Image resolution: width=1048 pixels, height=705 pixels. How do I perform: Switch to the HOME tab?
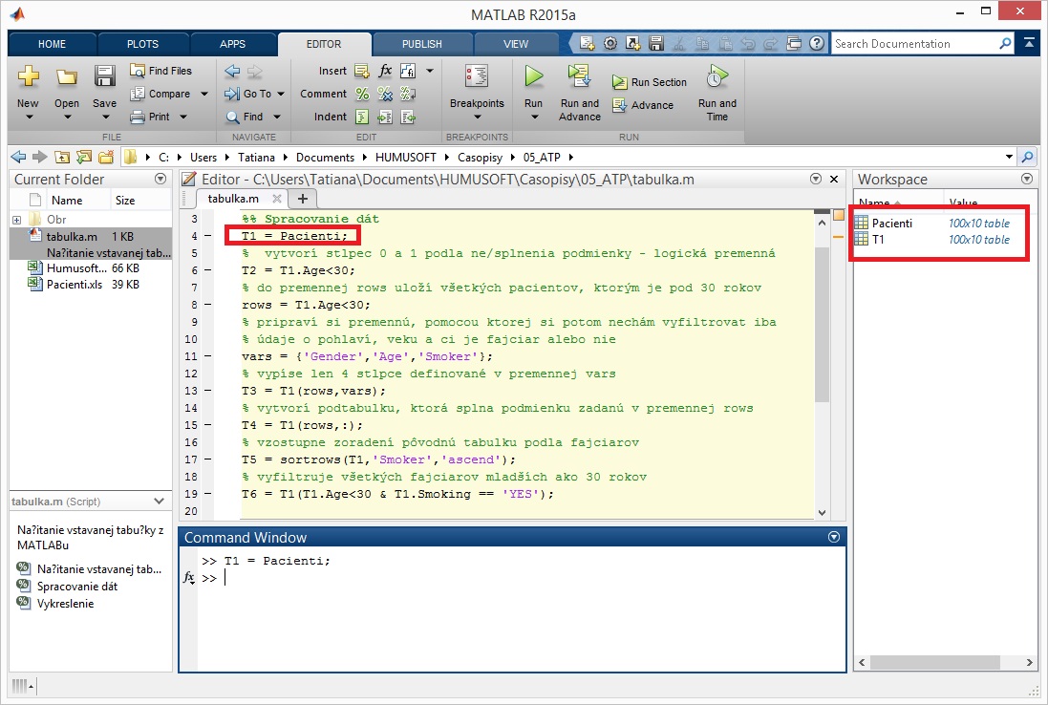tap(53, 44)
